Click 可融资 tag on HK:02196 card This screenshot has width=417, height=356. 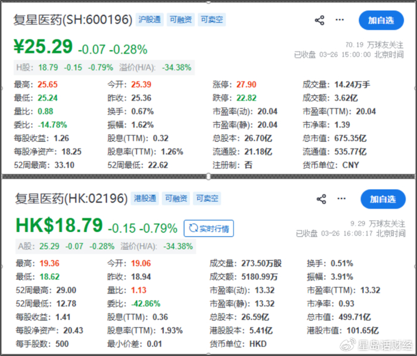tap(176, 199)
